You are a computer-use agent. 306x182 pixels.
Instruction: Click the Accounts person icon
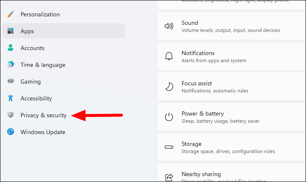coord(11,48)
